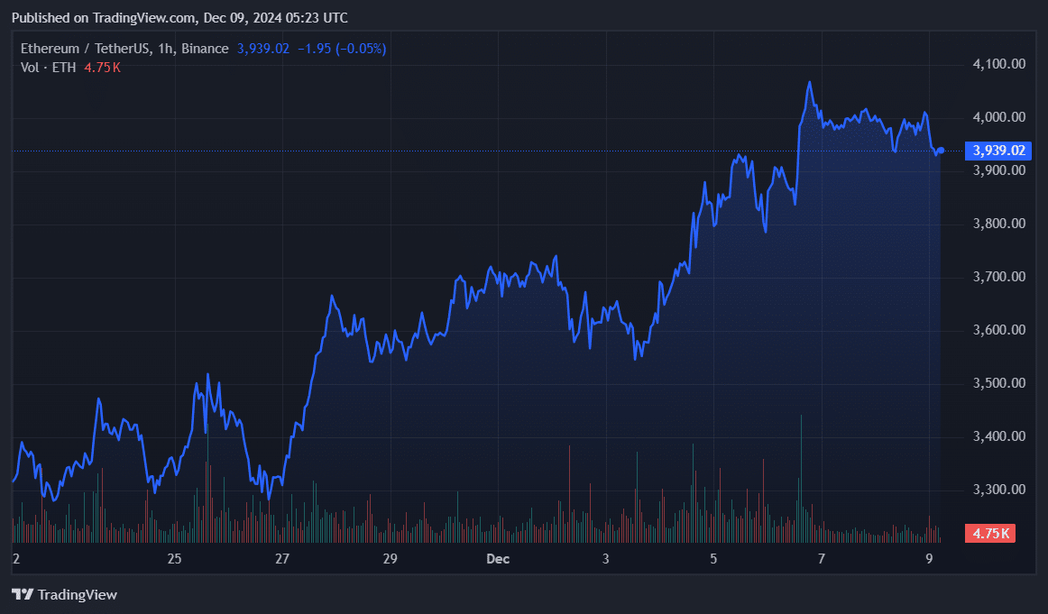Click the Binance exchange label

(204, 48)
